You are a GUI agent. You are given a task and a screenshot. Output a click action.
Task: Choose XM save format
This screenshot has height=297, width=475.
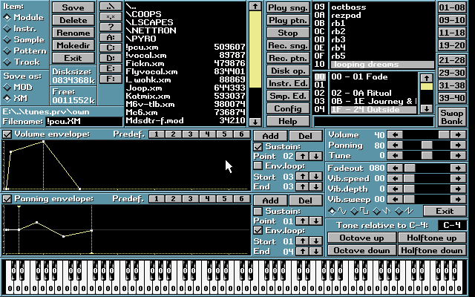[7, 98]
